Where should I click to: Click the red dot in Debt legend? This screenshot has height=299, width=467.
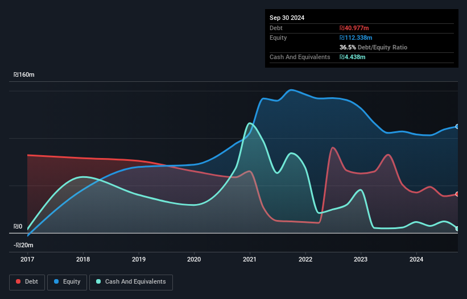(18, 281)
